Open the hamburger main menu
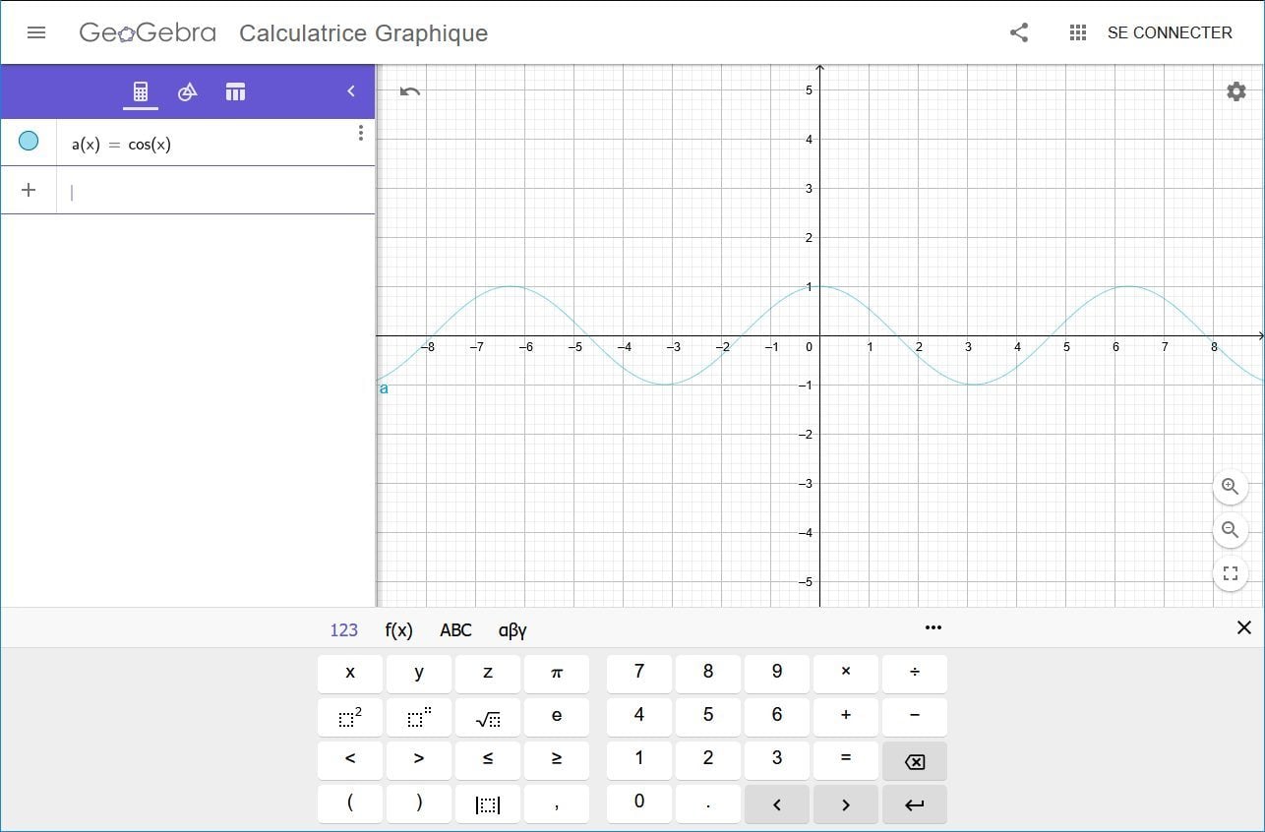The width and height of the screenshot is (1265, 832). (x=36, y=32)
